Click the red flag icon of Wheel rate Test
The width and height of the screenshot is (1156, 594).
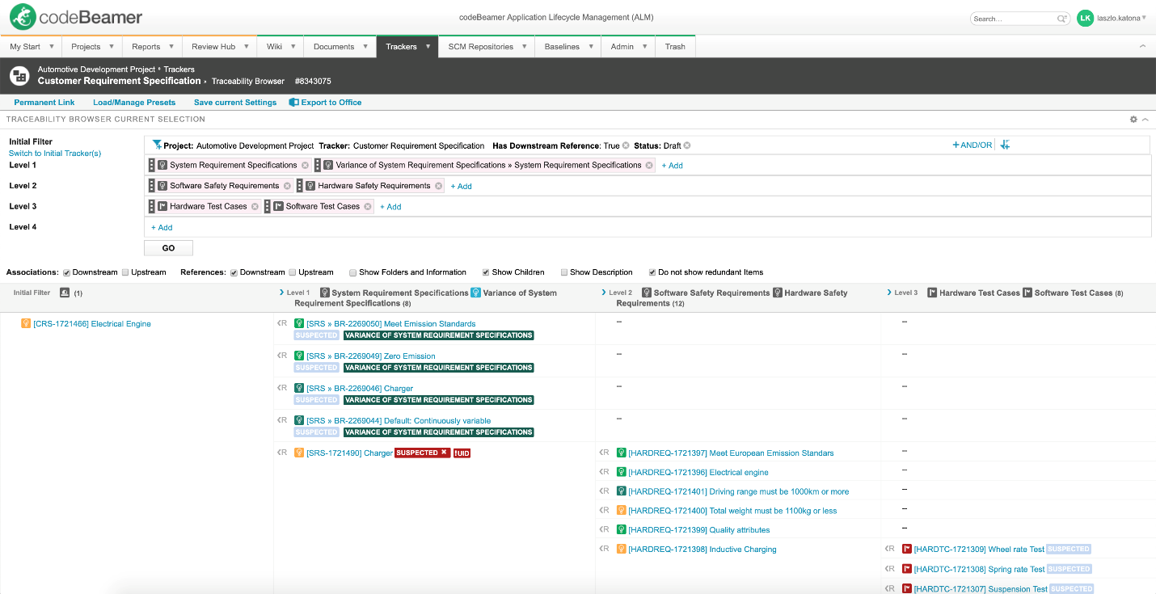pyautogui.click(x=907, y=550)
